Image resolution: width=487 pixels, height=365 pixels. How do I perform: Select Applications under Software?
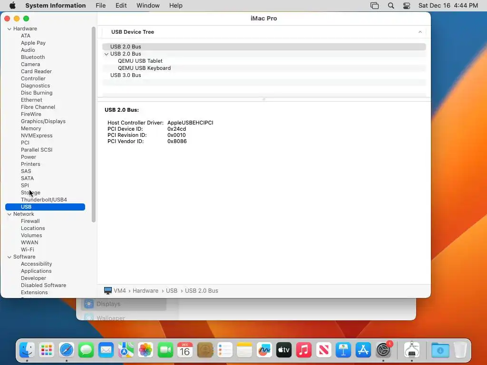[36, 271]
